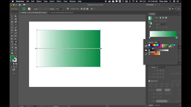191x107 pixels.
Task: Select the Pen tool
Action: (12, 22)
